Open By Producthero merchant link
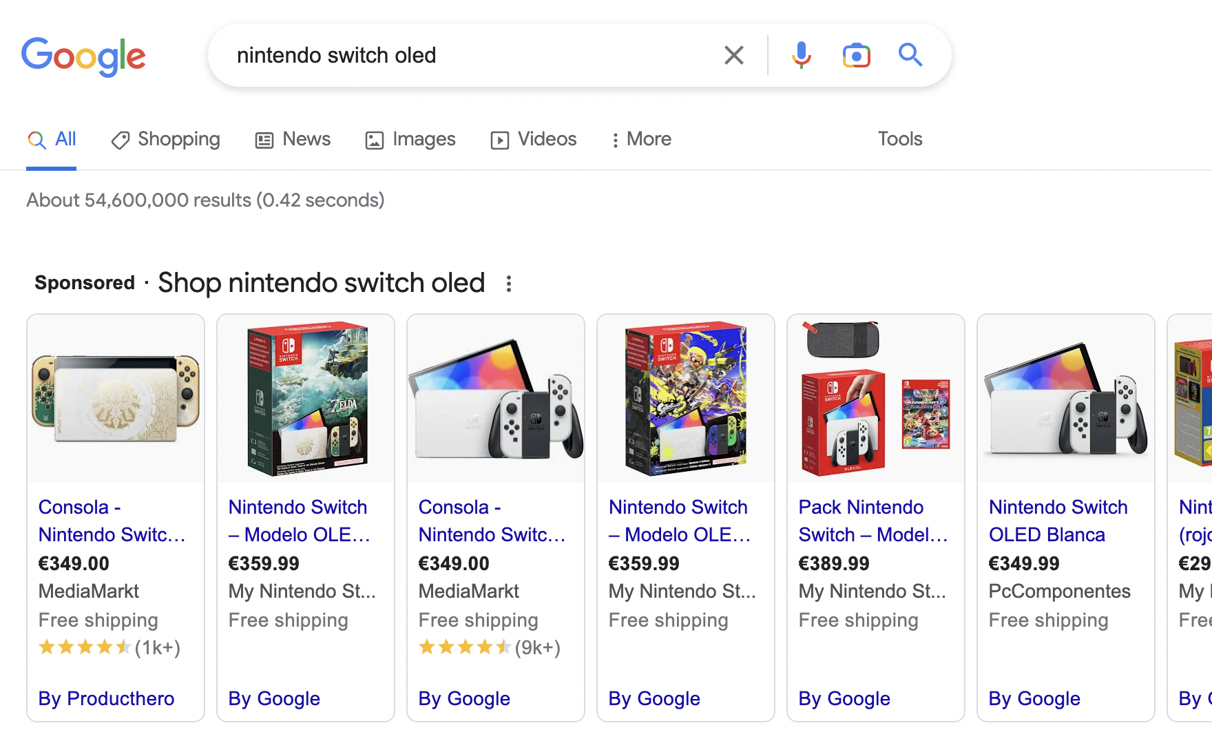 (x=106, y=698)
